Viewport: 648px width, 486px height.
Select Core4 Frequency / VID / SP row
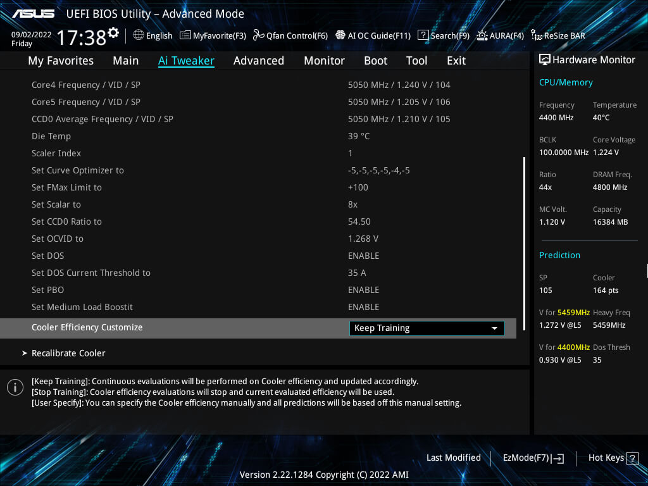(x=258, y=85)
